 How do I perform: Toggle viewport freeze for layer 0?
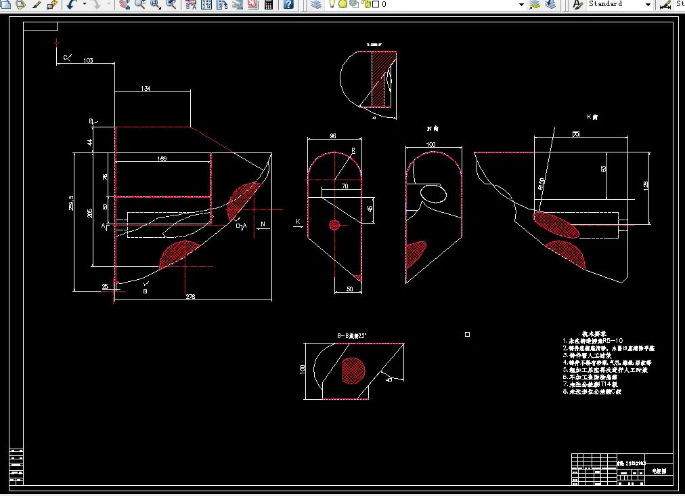(x=354, y=4)
